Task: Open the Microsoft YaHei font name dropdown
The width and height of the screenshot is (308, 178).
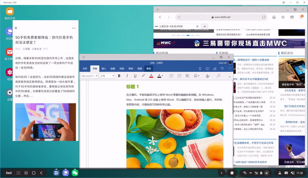Action: pyautogui.click(x=89, y=76)
